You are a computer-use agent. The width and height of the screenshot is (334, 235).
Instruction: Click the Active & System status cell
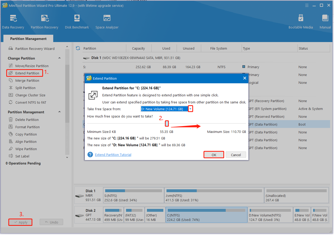311,109
